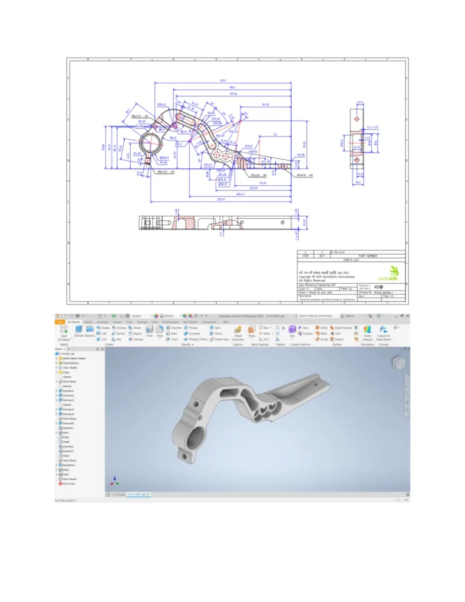Launch Stress Analysis simulation
The image size is (465, 602).
point(367,332)
